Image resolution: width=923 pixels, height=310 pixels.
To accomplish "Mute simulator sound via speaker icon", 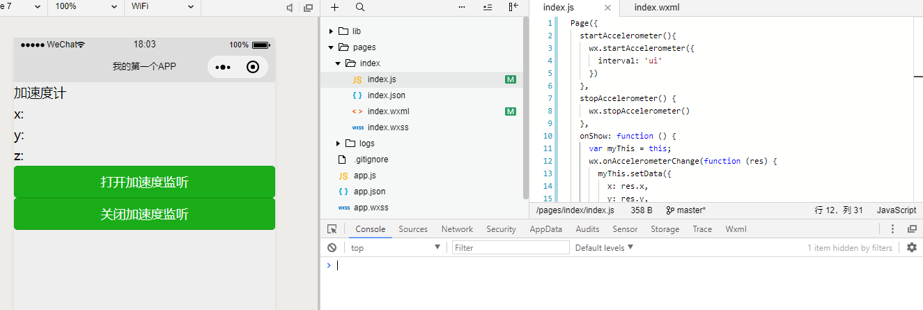I will pos(290,8).
